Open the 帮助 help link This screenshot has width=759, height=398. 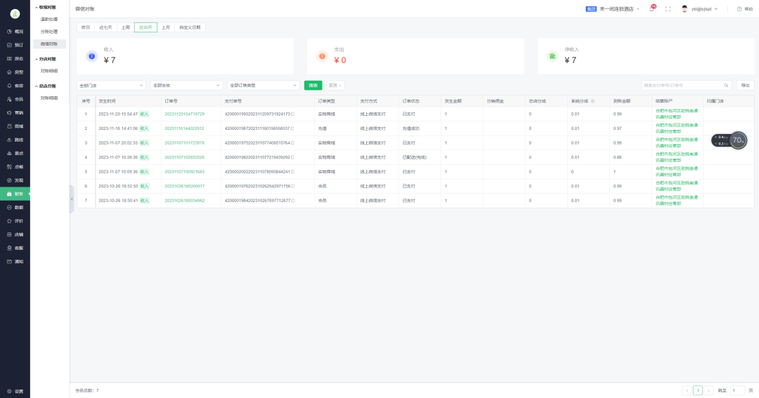[745, 9]
